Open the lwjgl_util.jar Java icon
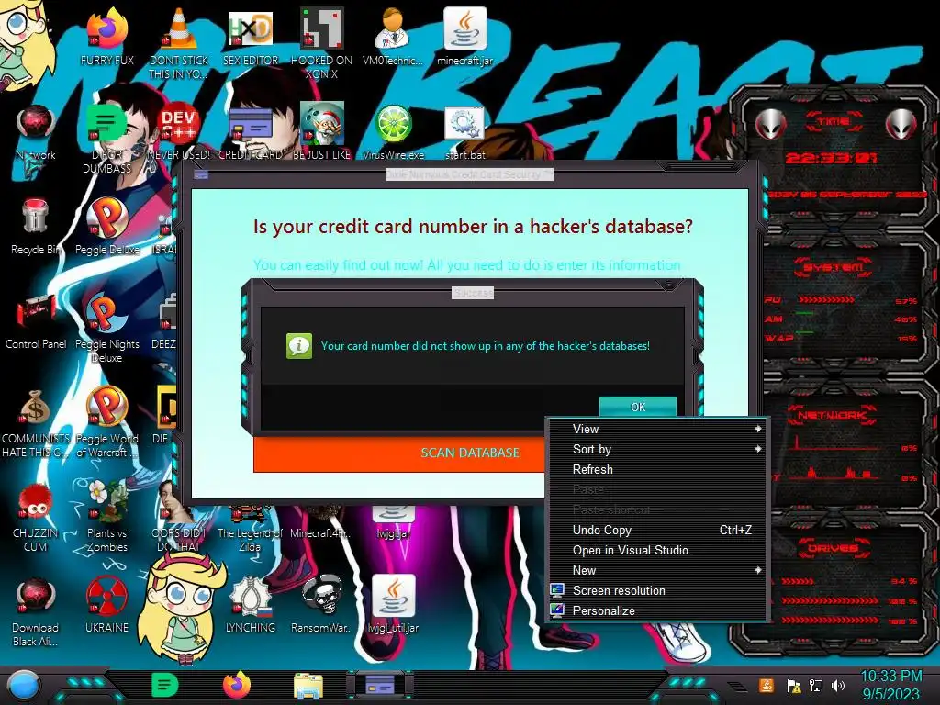Image resolution: width=940 pixels, height=705 pixels. pos(393,596)
